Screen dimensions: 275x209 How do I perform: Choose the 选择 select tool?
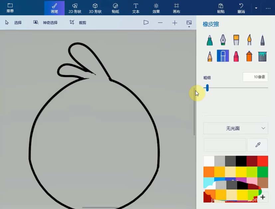14,22
